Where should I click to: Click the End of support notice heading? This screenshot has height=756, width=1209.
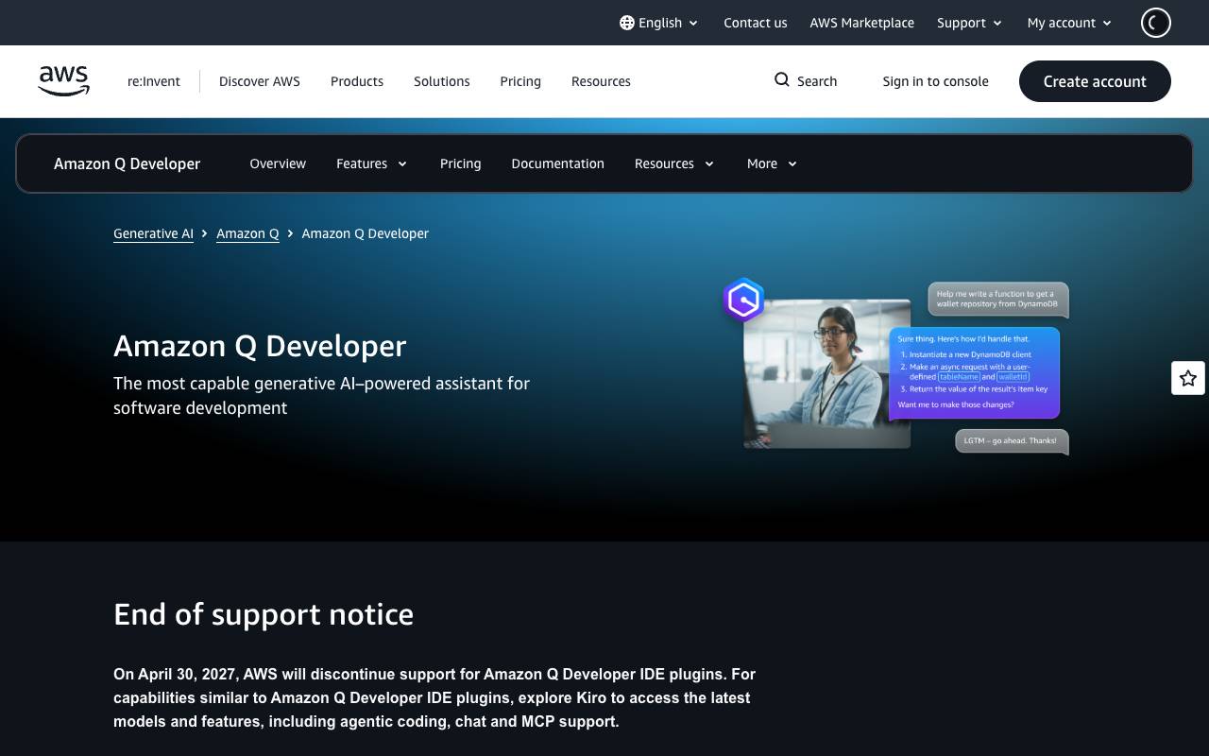tap(264, 614)
